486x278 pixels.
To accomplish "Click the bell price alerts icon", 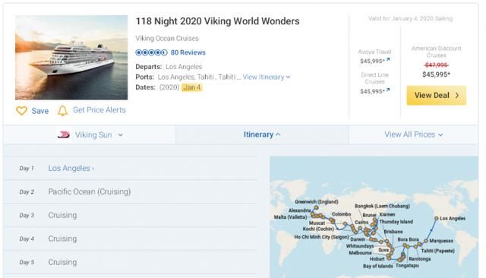I will (x=62, y=110).
